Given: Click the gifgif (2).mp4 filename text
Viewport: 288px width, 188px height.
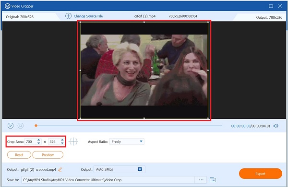Looking at the screenshot, I should click(145, 16).
